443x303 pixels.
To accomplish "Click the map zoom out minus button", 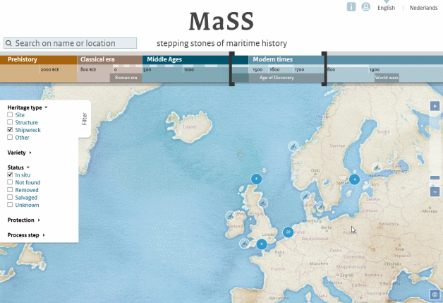I will [435, 191].
